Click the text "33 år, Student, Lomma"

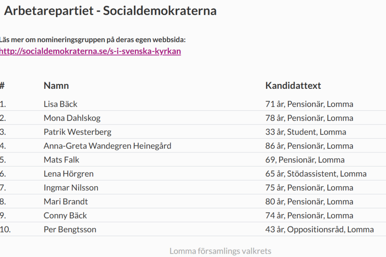(306, 132)
